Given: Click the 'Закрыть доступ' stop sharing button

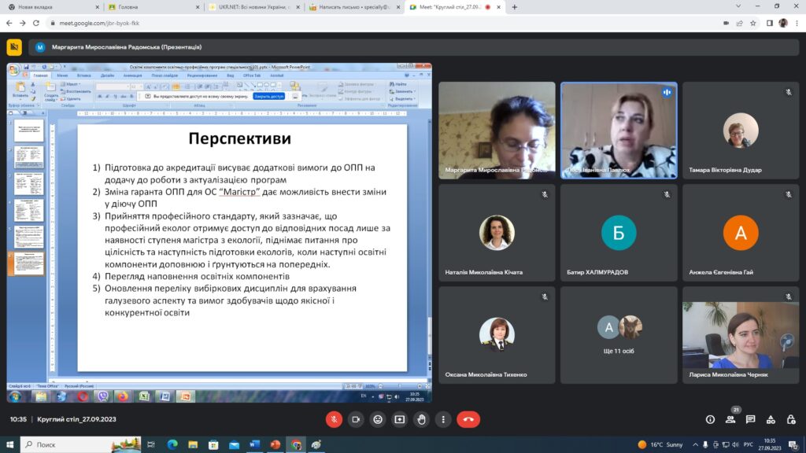Looking at the screenshot, I should coord(268,96).
